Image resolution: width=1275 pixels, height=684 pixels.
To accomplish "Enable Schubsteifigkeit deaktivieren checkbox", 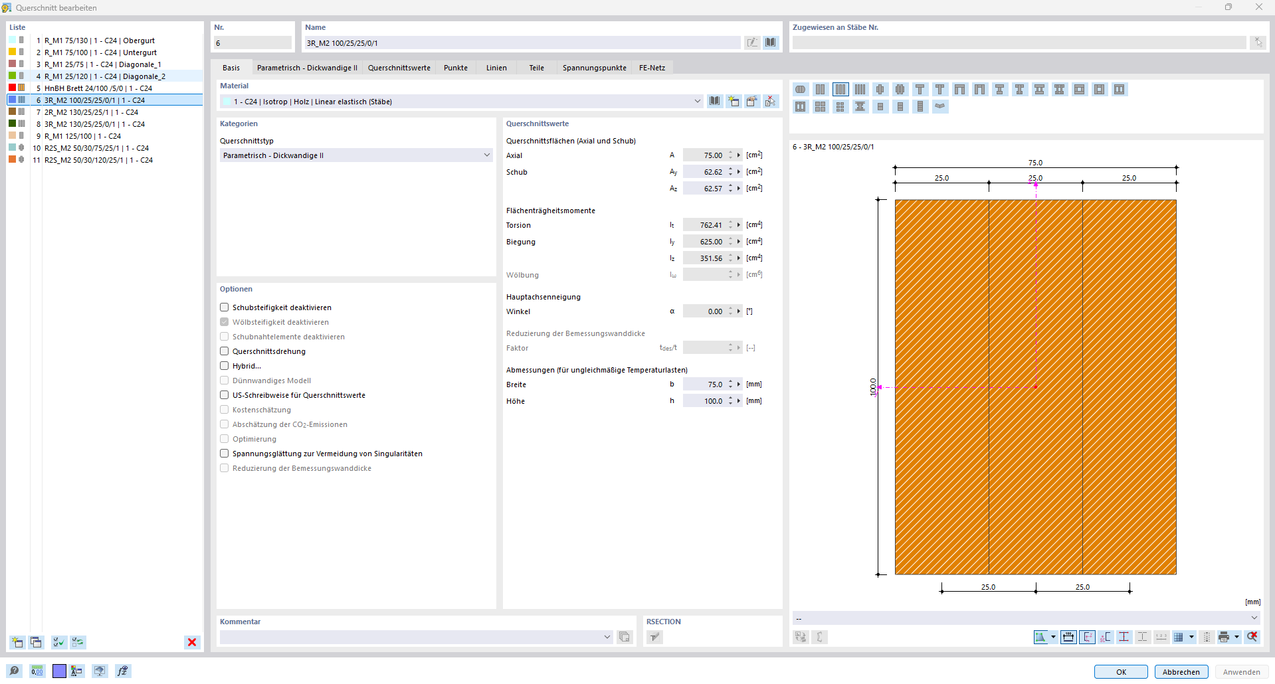I will 225,307.
